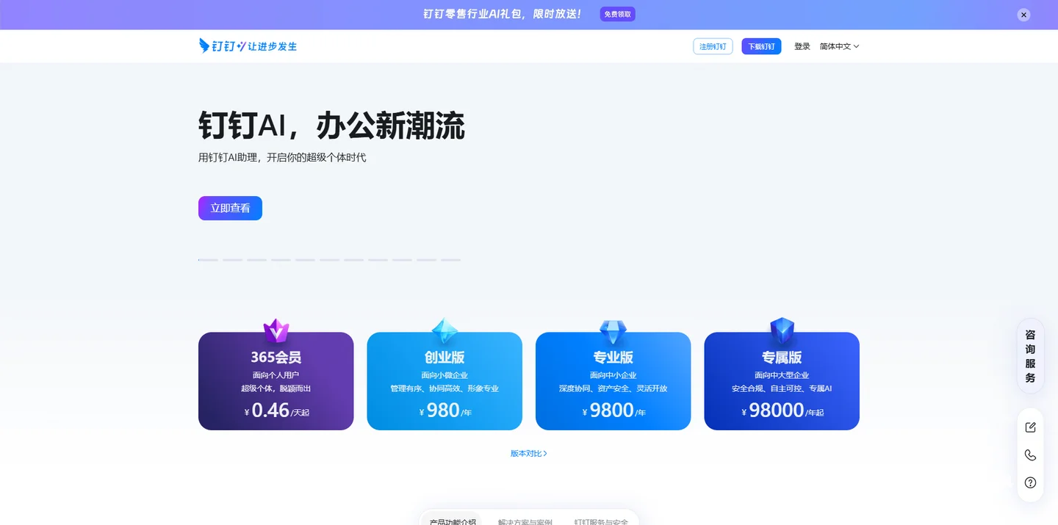
Task: Open the 登录 login link
Action: coord(802,46)
